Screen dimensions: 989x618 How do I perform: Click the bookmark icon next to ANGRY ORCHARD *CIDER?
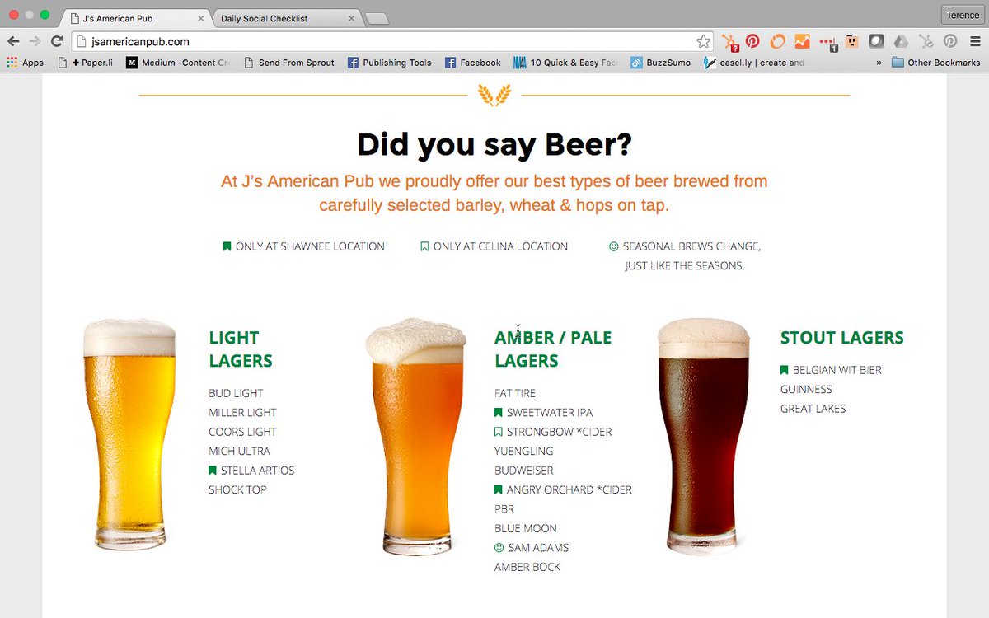tap(499, 489)
